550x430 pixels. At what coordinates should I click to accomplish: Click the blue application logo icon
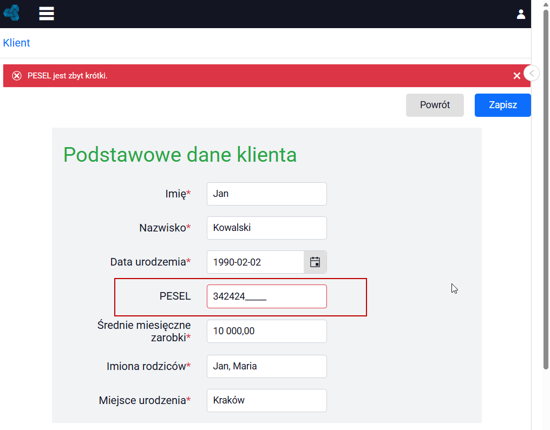[x=11, y=13]
